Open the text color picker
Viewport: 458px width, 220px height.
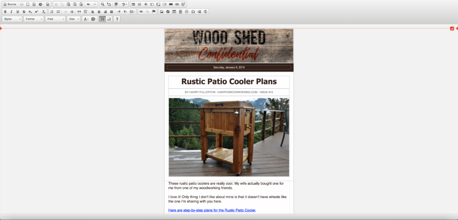(x=86, y=19)
